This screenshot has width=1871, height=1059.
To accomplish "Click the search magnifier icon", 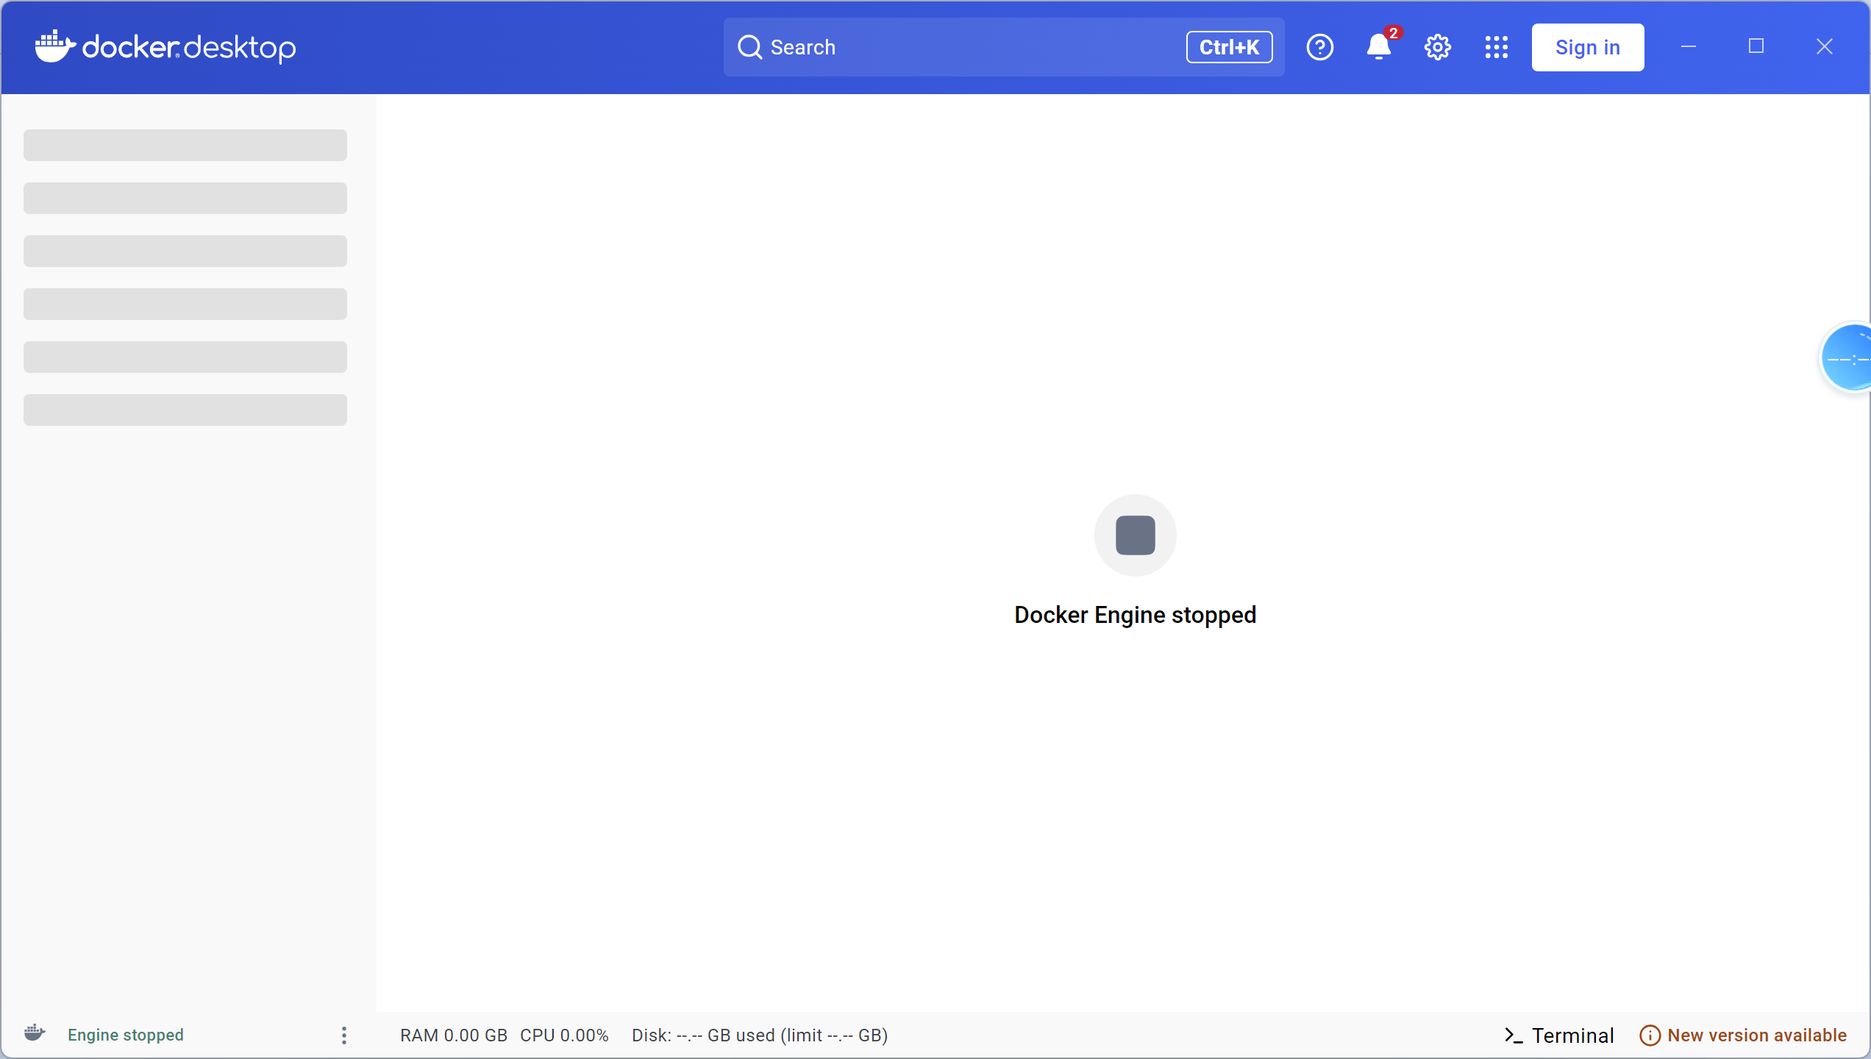I will click(x=749, y=47).
